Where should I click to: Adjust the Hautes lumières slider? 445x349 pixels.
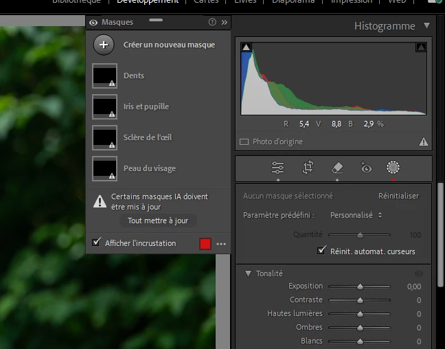point(360,314)
